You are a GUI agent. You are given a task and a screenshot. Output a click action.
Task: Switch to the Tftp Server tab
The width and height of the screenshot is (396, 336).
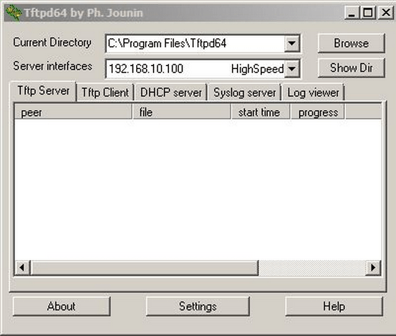point(43,91)
